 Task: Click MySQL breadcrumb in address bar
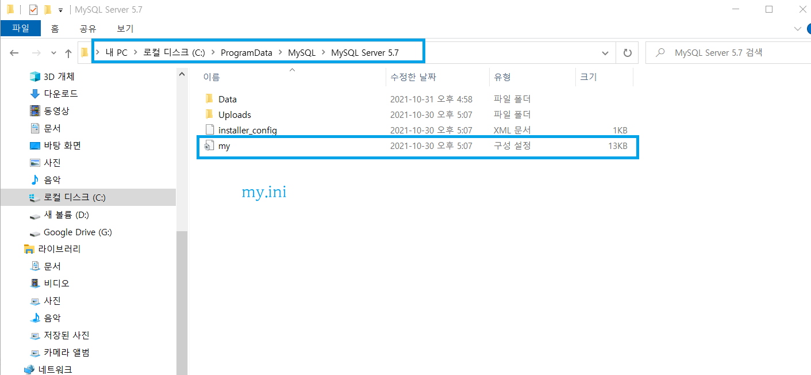coord(302,52)
